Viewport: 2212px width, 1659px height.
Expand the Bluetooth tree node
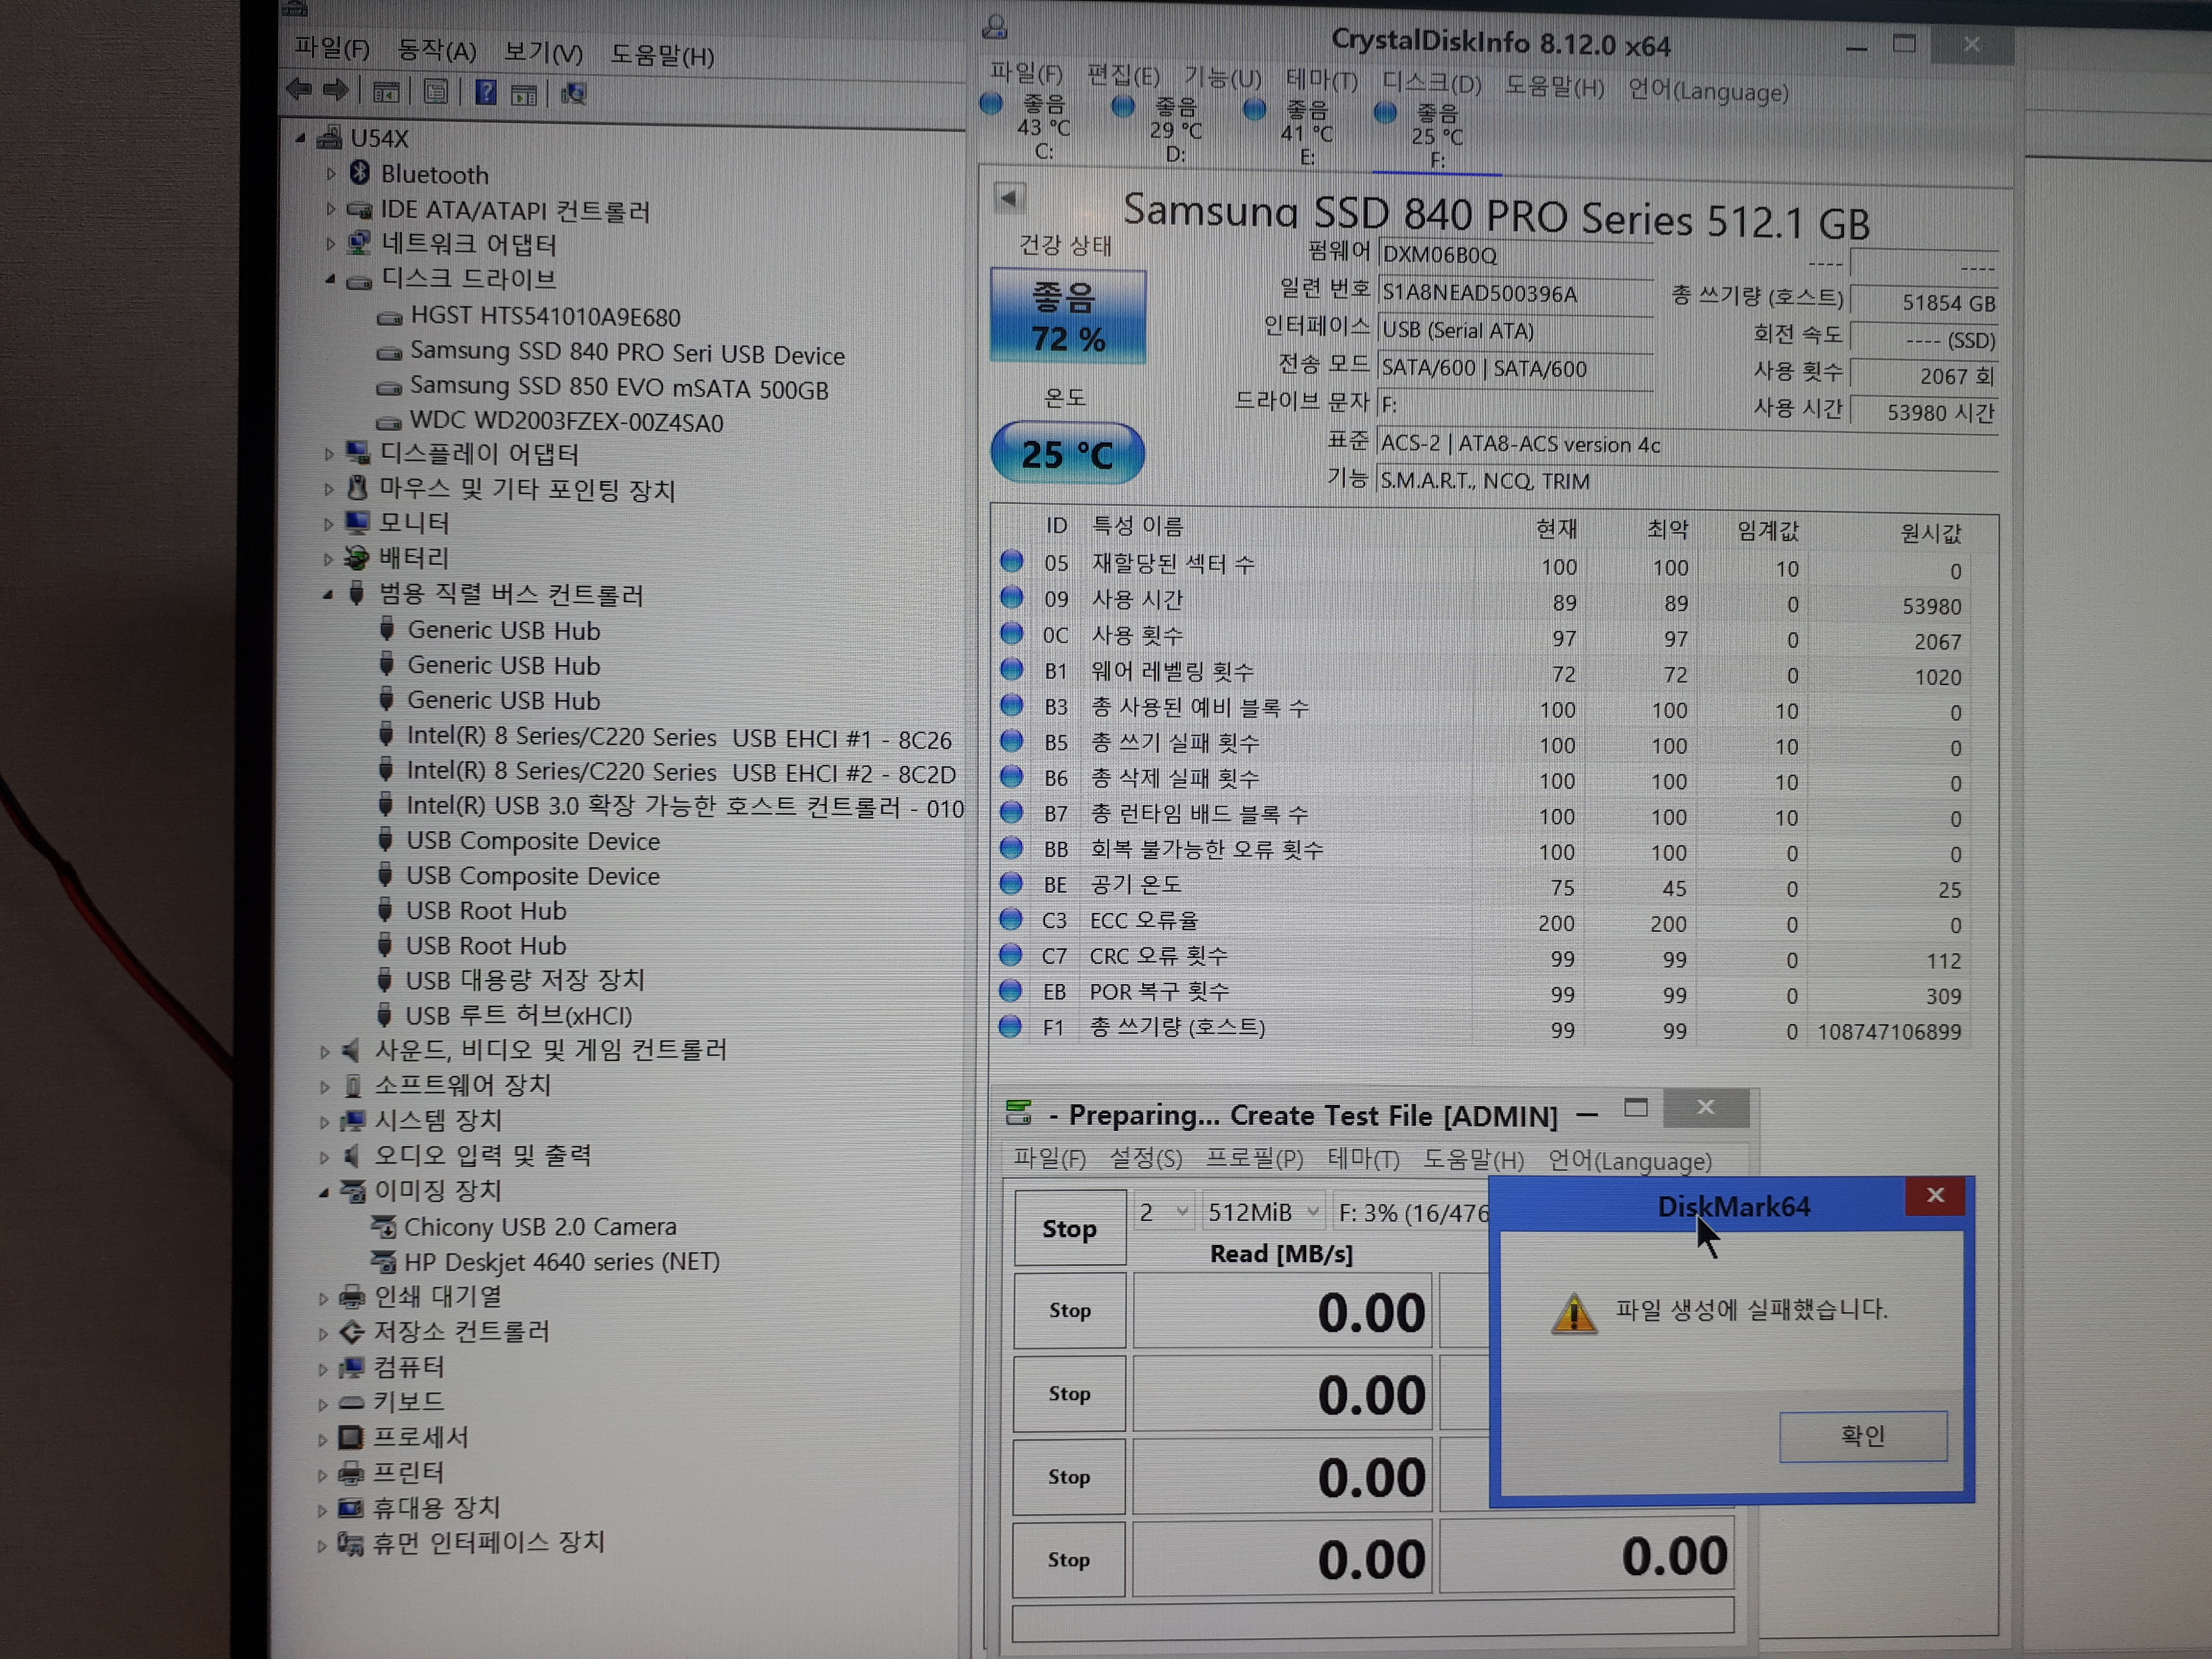[x=331, y=174]
